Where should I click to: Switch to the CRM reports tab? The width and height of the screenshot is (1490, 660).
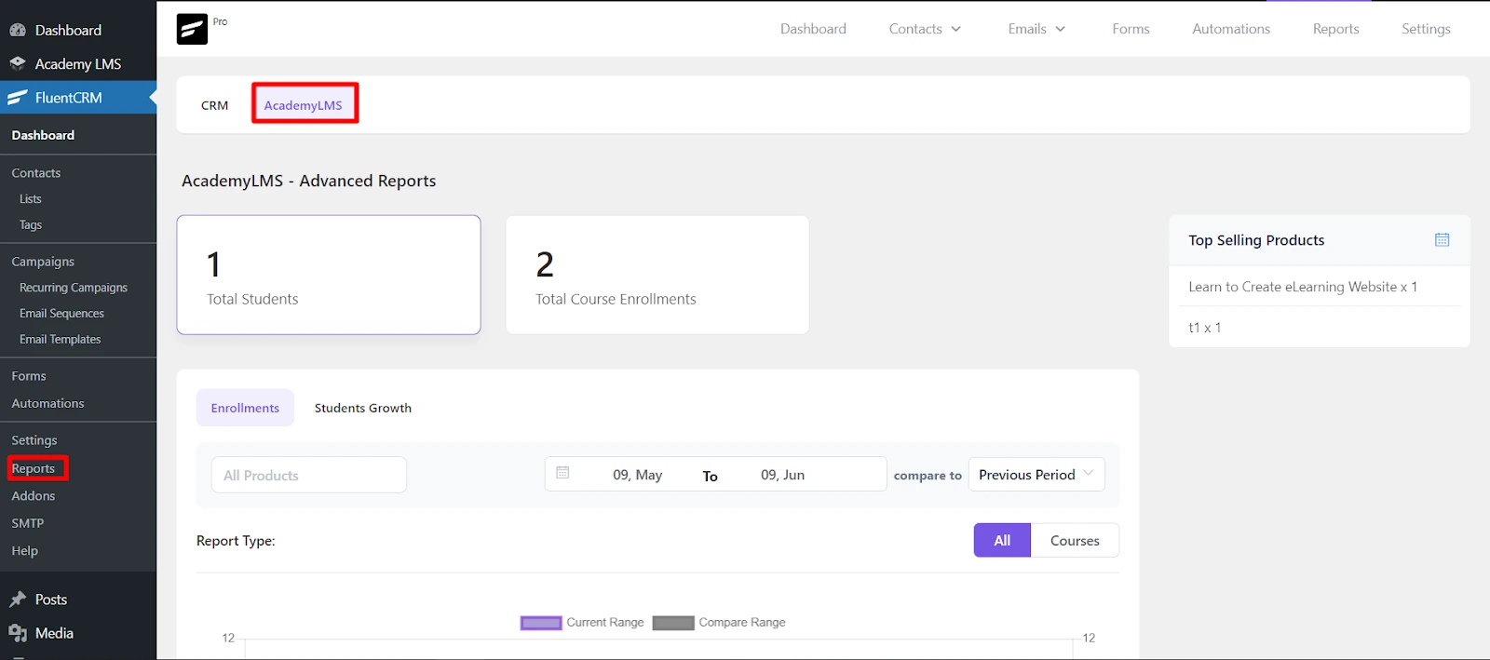tap(214, 105)
